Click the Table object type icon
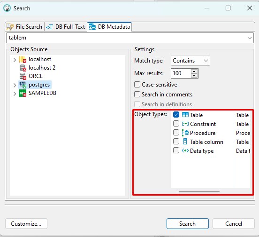The height and width of the screenshot is (237, 259). [x=185, y=115]
